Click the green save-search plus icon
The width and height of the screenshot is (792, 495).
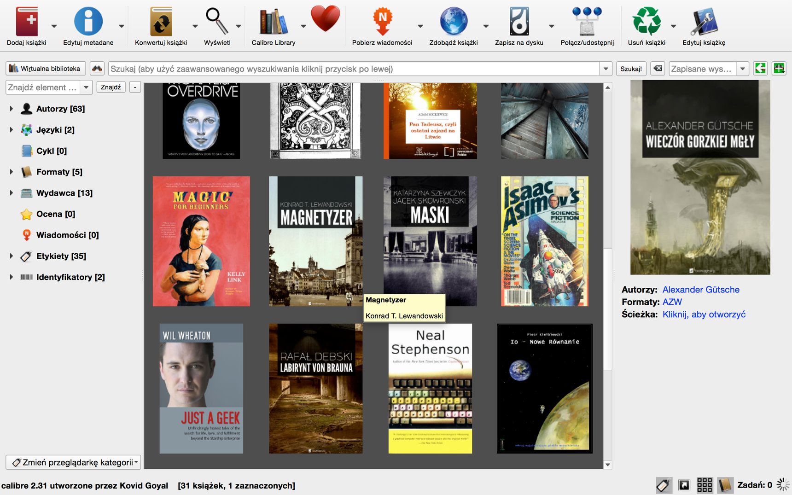click(x=779, y=69)
